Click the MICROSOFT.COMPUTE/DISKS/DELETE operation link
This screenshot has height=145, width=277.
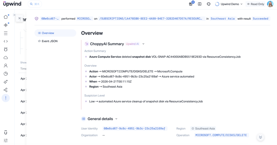point(221,135)
